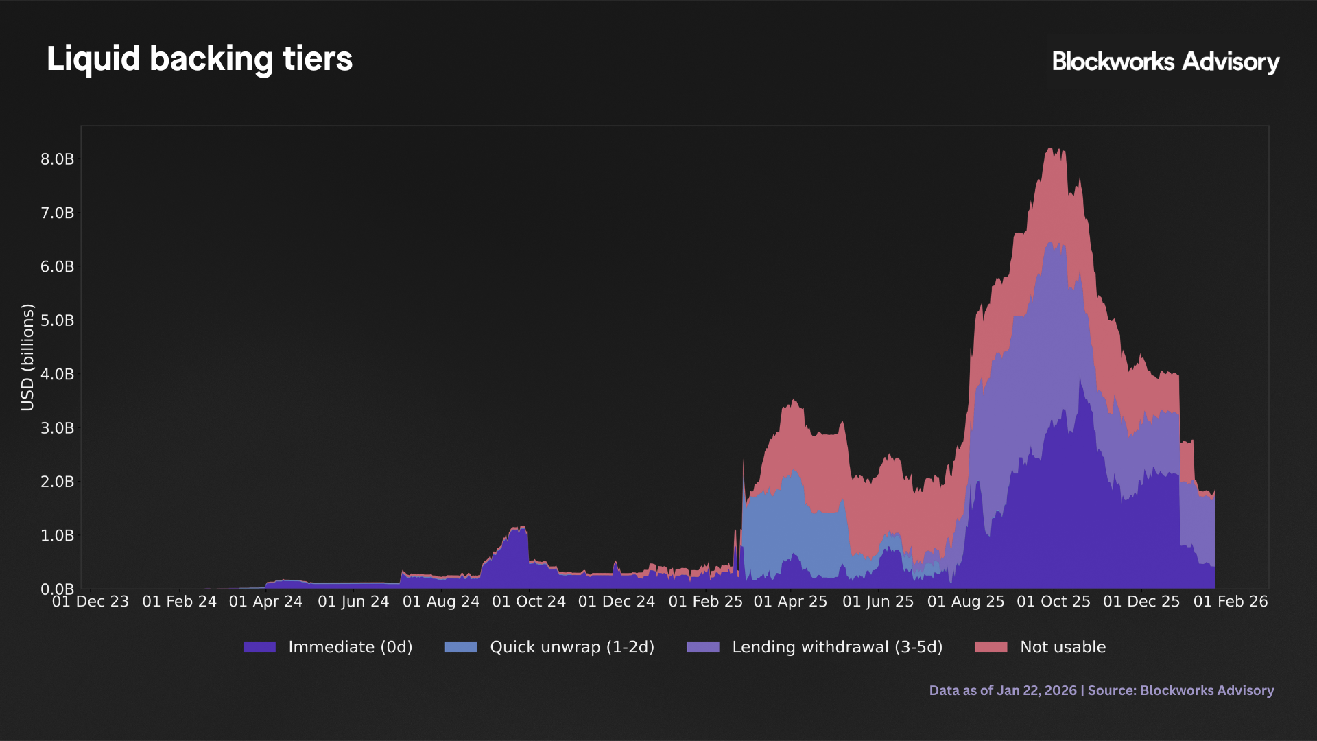Click the 01 Oct 25 x-axis label

coord(1053,602)
